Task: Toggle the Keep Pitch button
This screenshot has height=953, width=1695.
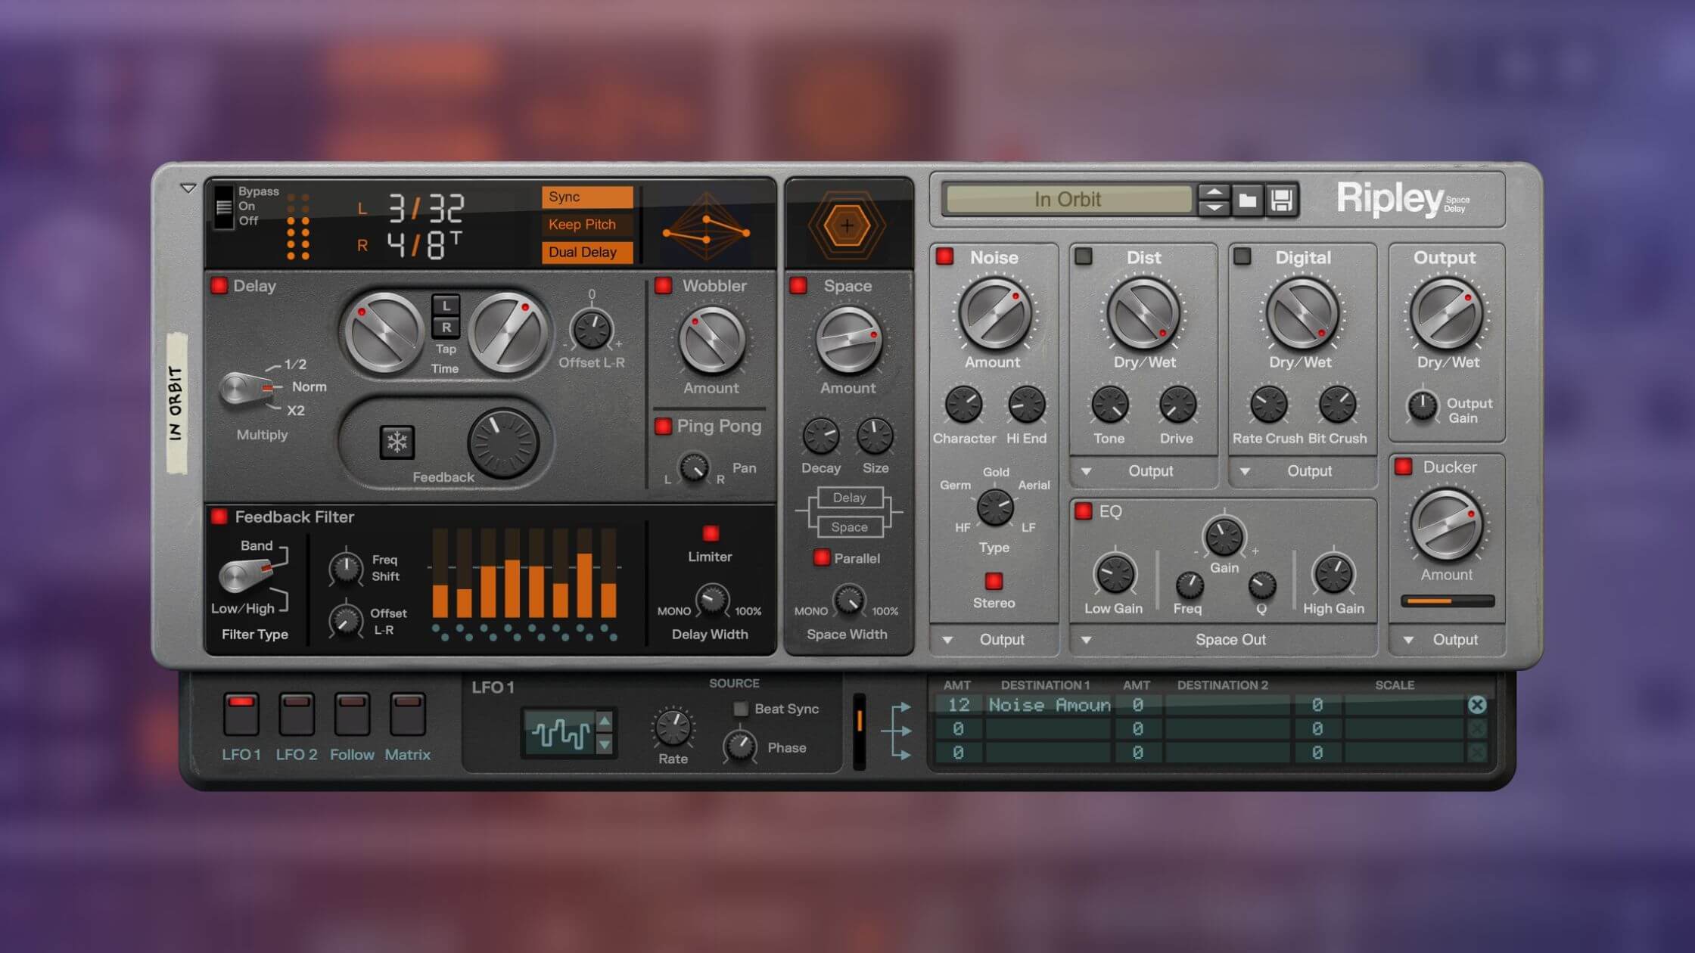Action: coord(587,225)
